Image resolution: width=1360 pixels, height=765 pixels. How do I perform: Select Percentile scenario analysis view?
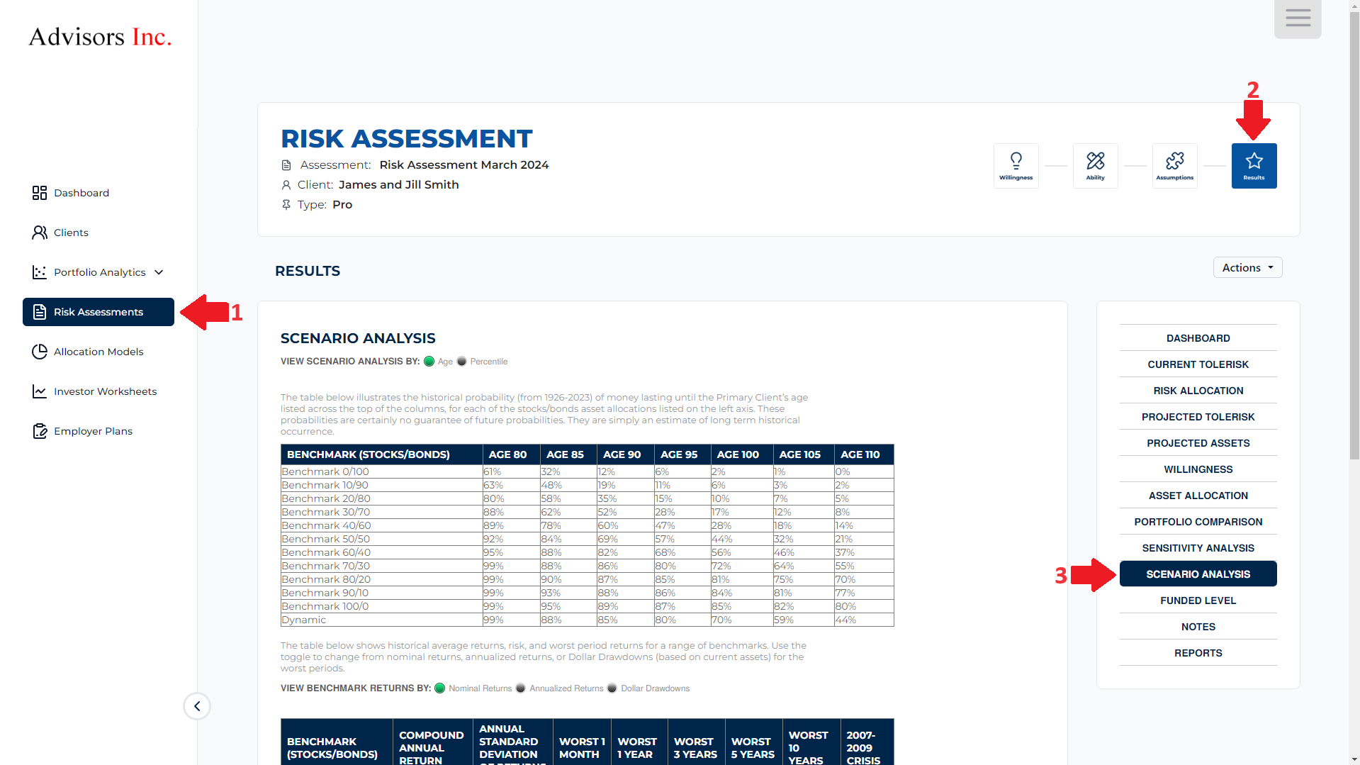point(462,362)
